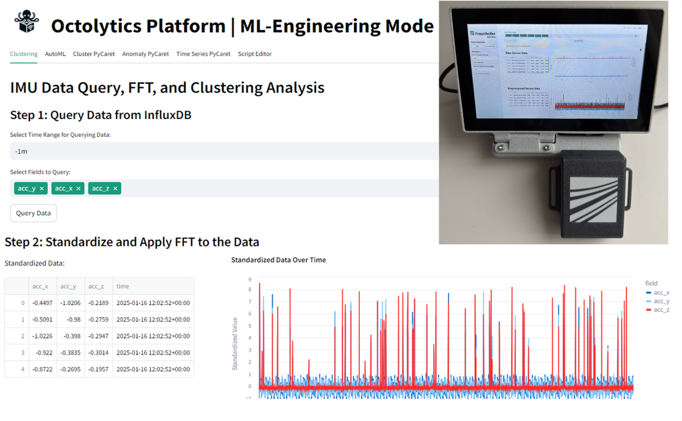Open the Time Series PyCaret tab
Image resolution: width=682 pixels, height=421 pixels.
203,54
